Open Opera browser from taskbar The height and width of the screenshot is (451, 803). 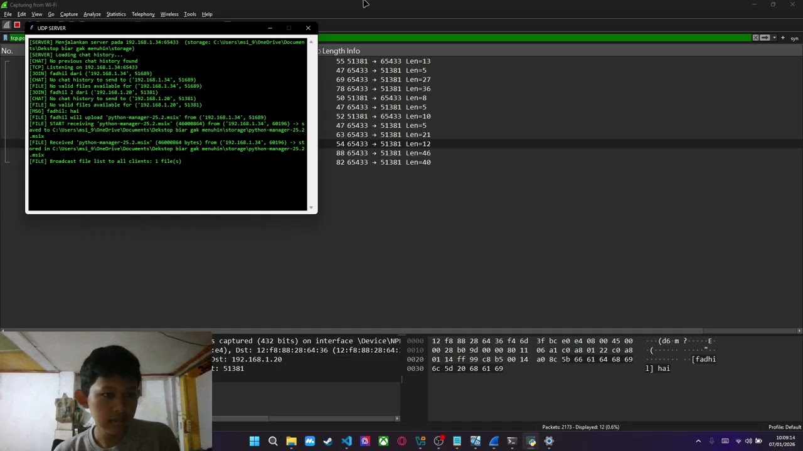point(401,441)
